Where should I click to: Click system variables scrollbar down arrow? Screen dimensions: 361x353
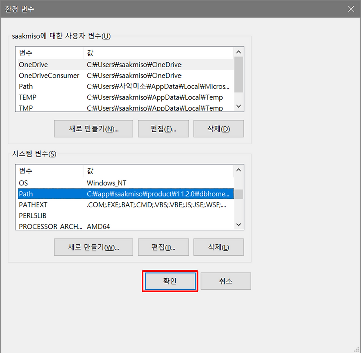(239, 224)
